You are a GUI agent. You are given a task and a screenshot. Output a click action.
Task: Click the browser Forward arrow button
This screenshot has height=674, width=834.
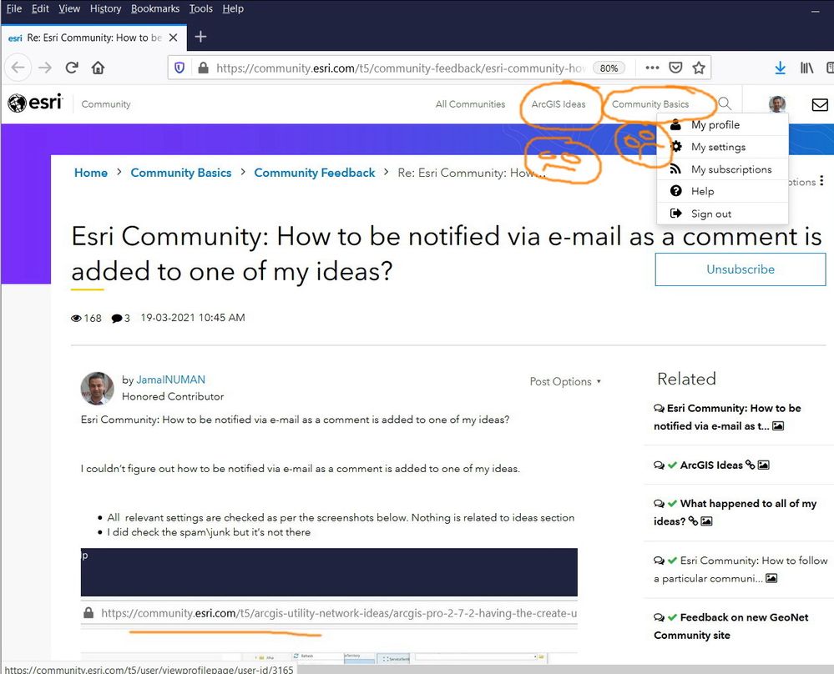(45, 68)
